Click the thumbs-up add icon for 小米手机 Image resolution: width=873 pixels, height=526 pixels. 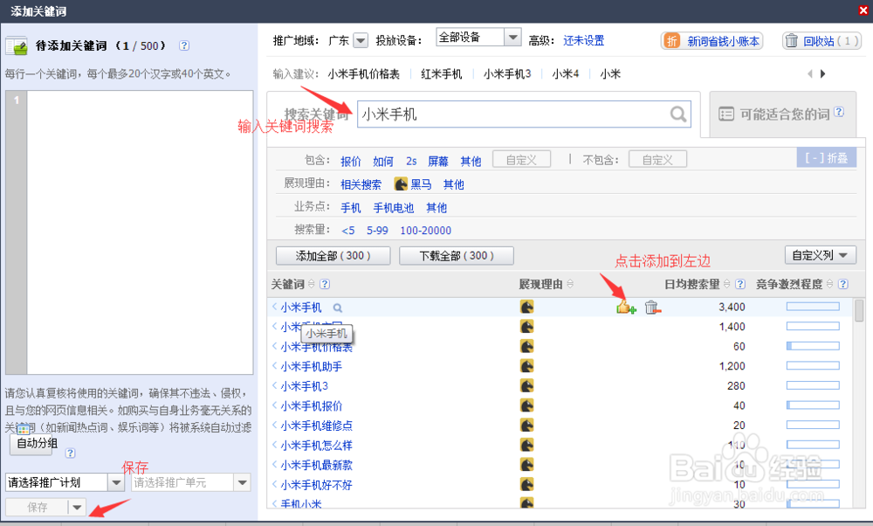coord(626,307)
